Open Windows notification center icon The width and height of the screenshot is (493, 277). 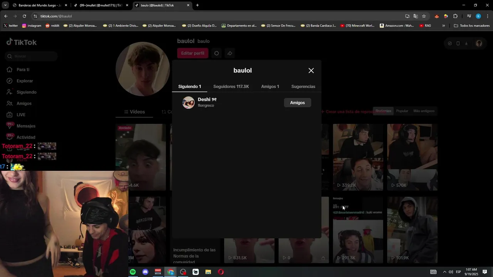485,272
